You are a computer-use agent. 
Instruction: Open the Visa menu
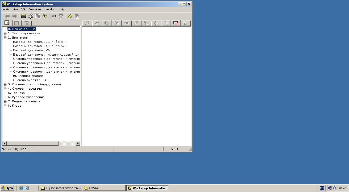15,9
